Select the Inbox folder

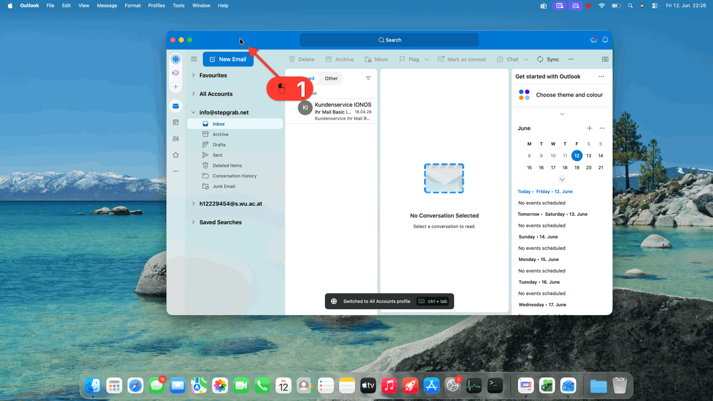pyautogui.click(x=235, y=124)
